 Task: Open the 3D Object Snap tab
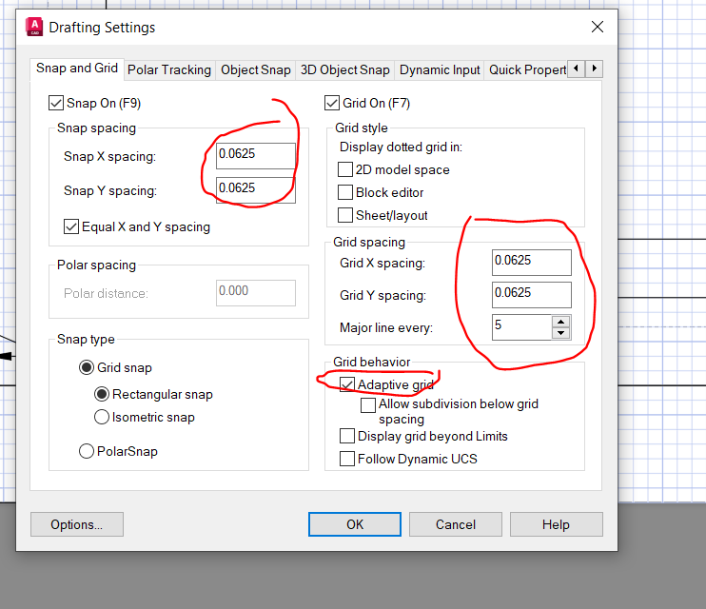tap(344, 69)
